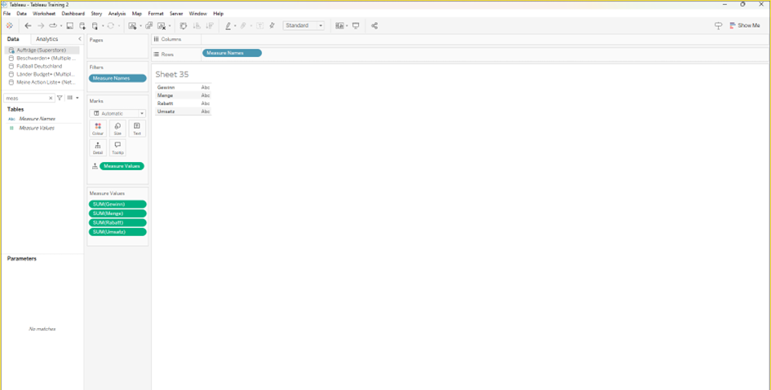Image resolution: width=771 pixels, height=390 pixels.
Task: Click the Redo forward arrow
Action: point(41,25)
